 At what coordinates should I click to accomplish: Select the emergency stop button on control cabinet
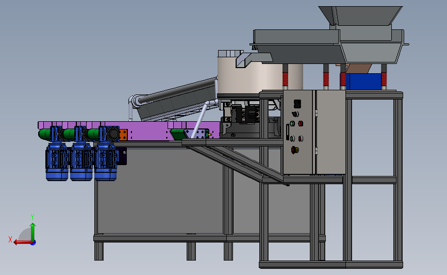[x=295, y=150]
